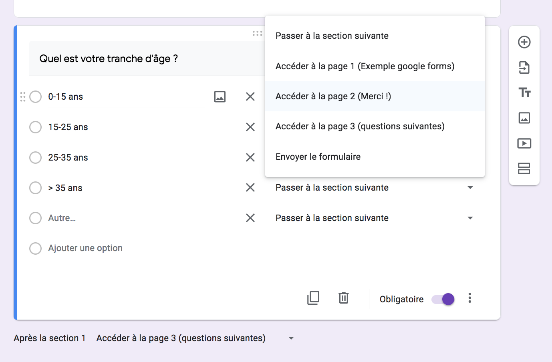Edit the 15-25 ans option text
The height and width of the screenshot is (362, 552).
pos(68,127)
